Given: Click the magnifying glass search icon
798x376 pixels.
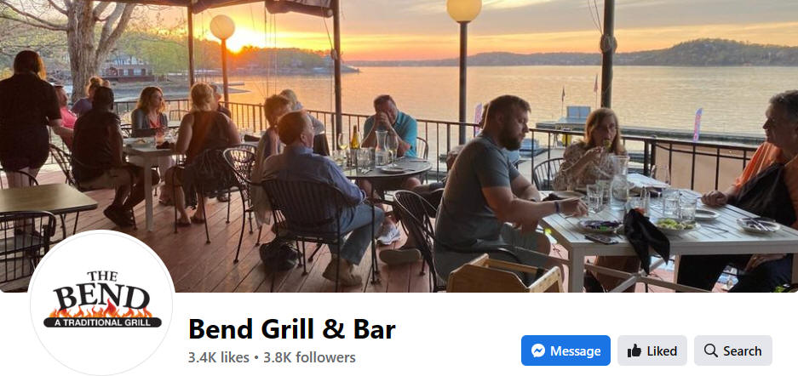Looking at the screenshot, I should pyautogui.click(x=710, y=350).
